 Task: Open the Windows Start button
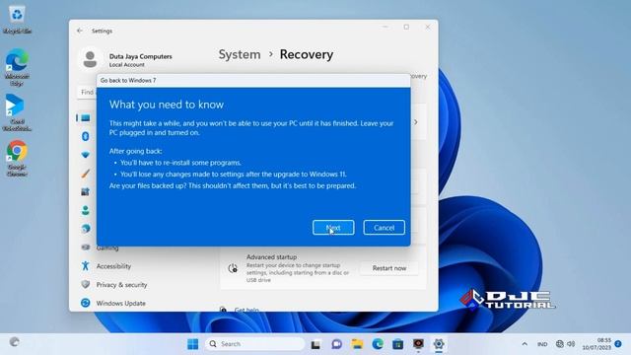click(x=193, y=344)
